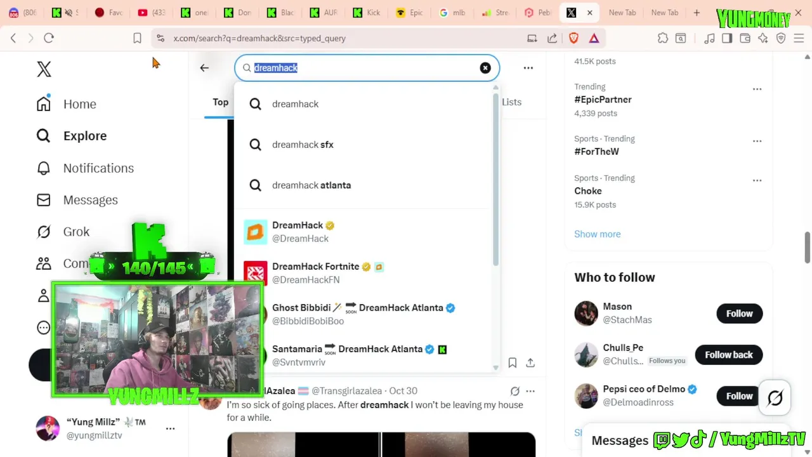The width and height of the screenshot is (812, 457).
Task: Open more menu on Transgirlazalea's post
Action: pos(530,391)
